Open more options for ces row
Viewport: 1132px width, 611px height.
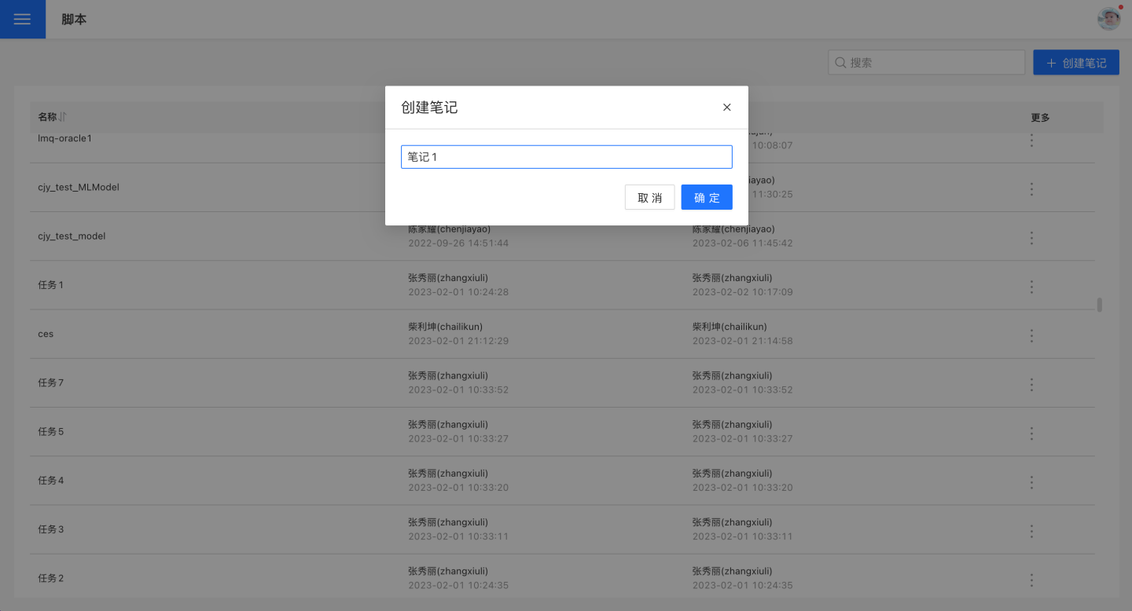coord(1031,335)
